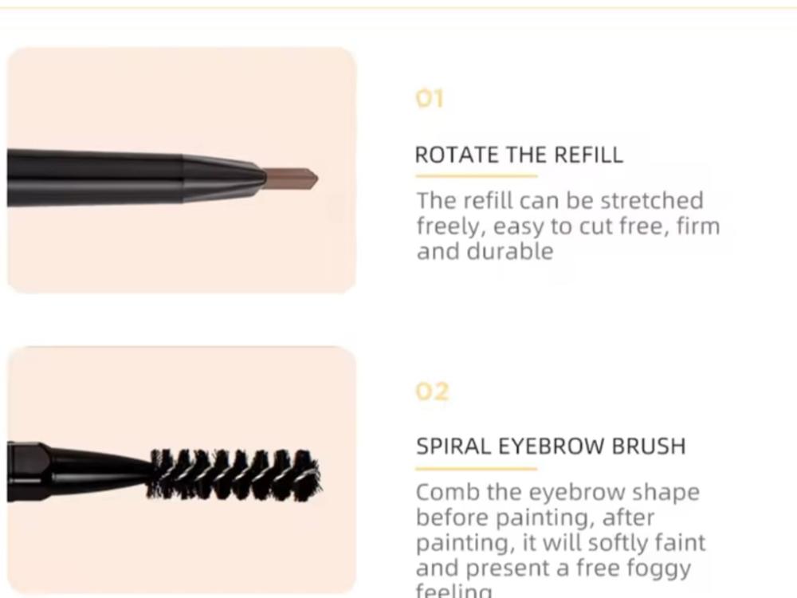Image resolution: width=797 pixels, height=598 pixels.
Task: Click the text 'before painting, after'
Action: (x=535, y=517)
